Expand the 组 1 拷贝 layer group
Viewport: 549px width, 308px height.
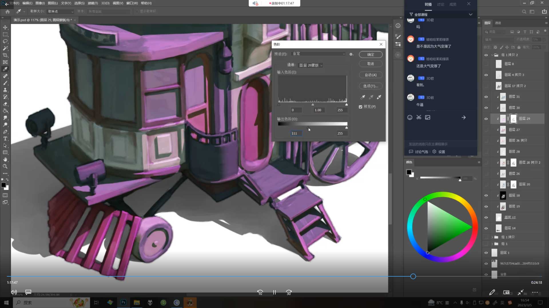point(492,237)
